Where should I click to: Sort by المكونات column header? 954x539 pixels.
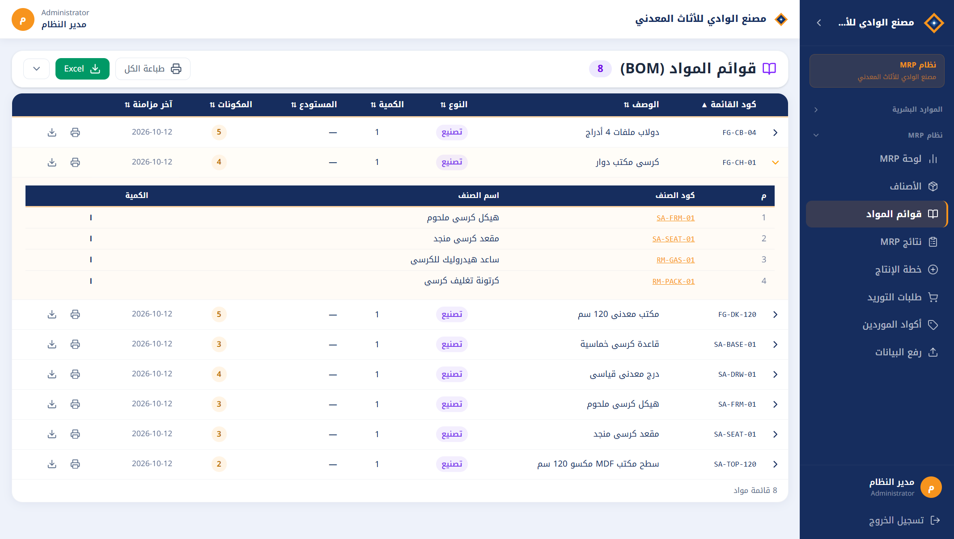(231, 105)
